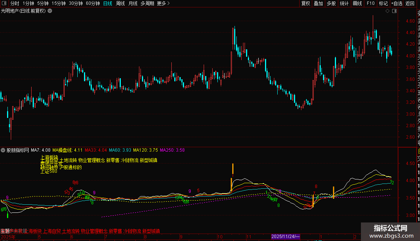The image size is (420, 241).
Task: Open the 叠加 overlay tool
Action: coord(318,3)
